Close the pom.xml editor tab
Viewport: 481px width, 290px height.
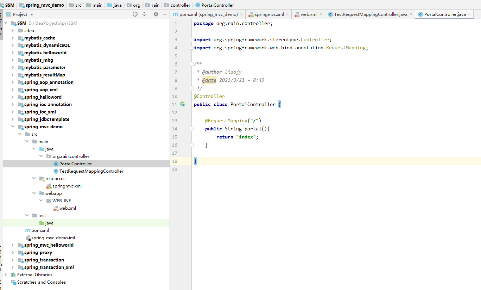pyautogui.click(x=241, y=14)
